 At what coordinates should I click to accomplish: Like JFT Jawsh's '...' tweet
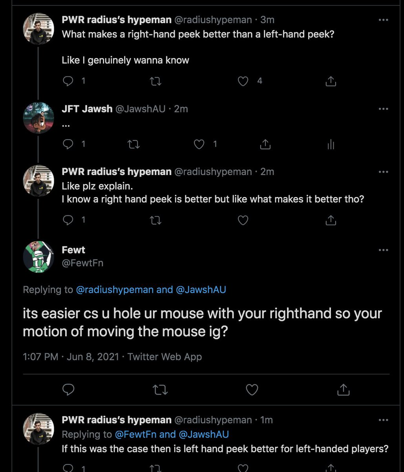pos(199,144)
